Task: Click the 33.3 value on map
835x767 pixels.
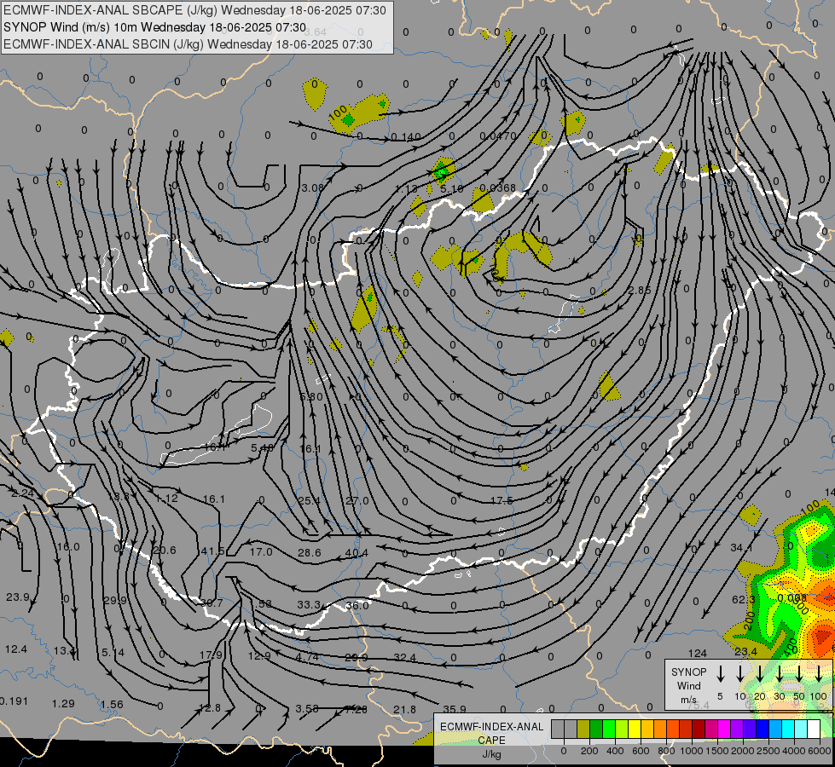Action: pyautogui.click(x=309, y=605)
